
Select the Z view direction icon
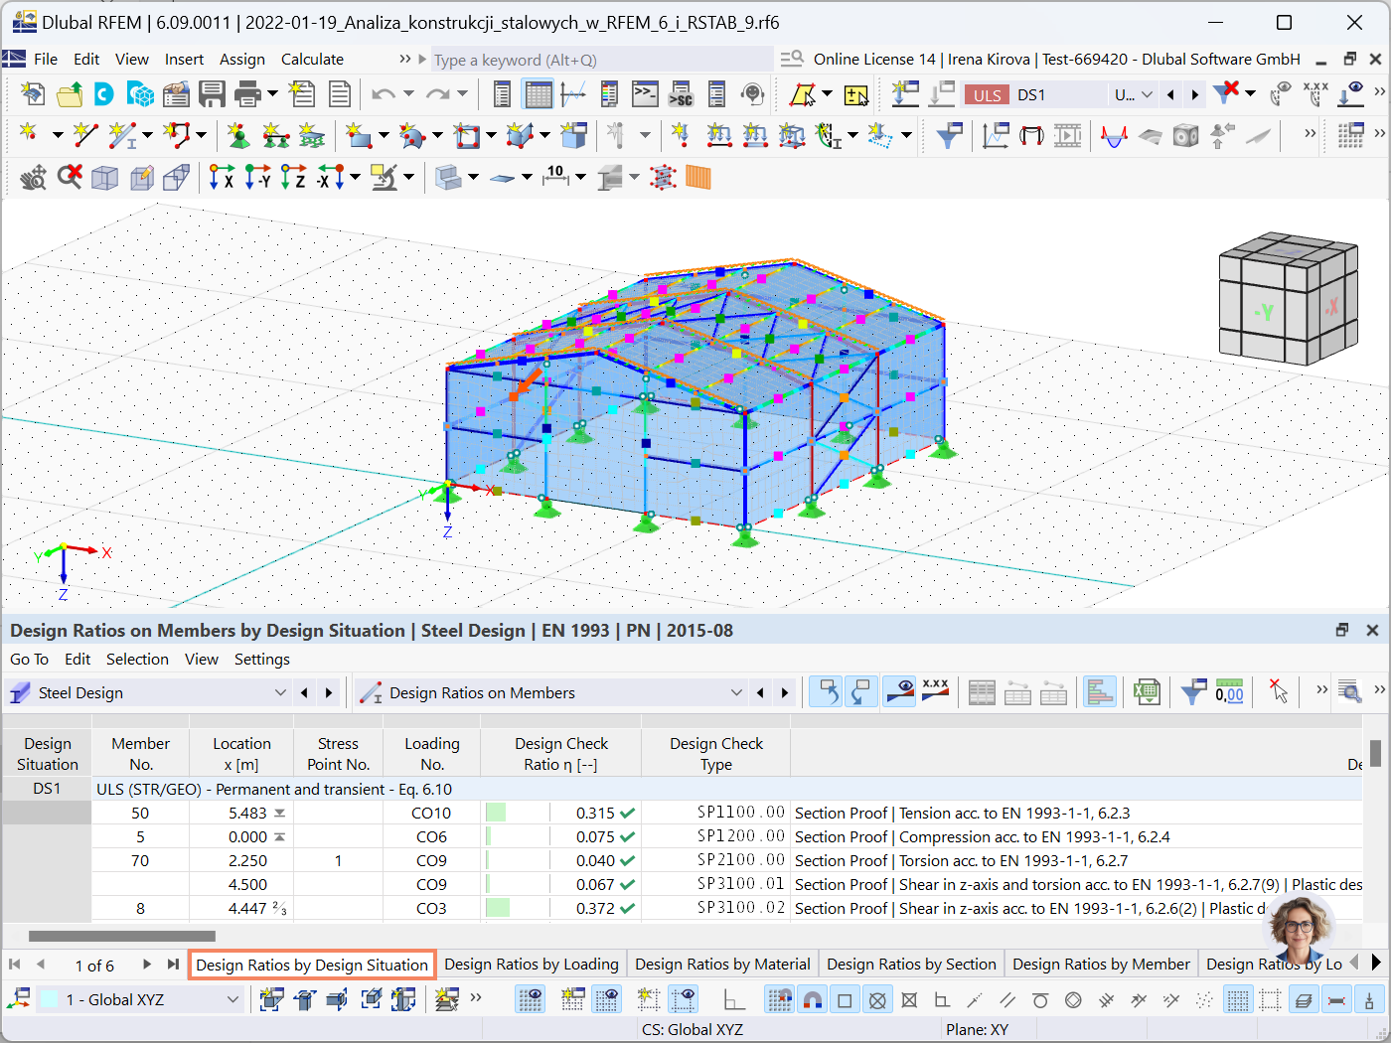click(x=288, y=177)
